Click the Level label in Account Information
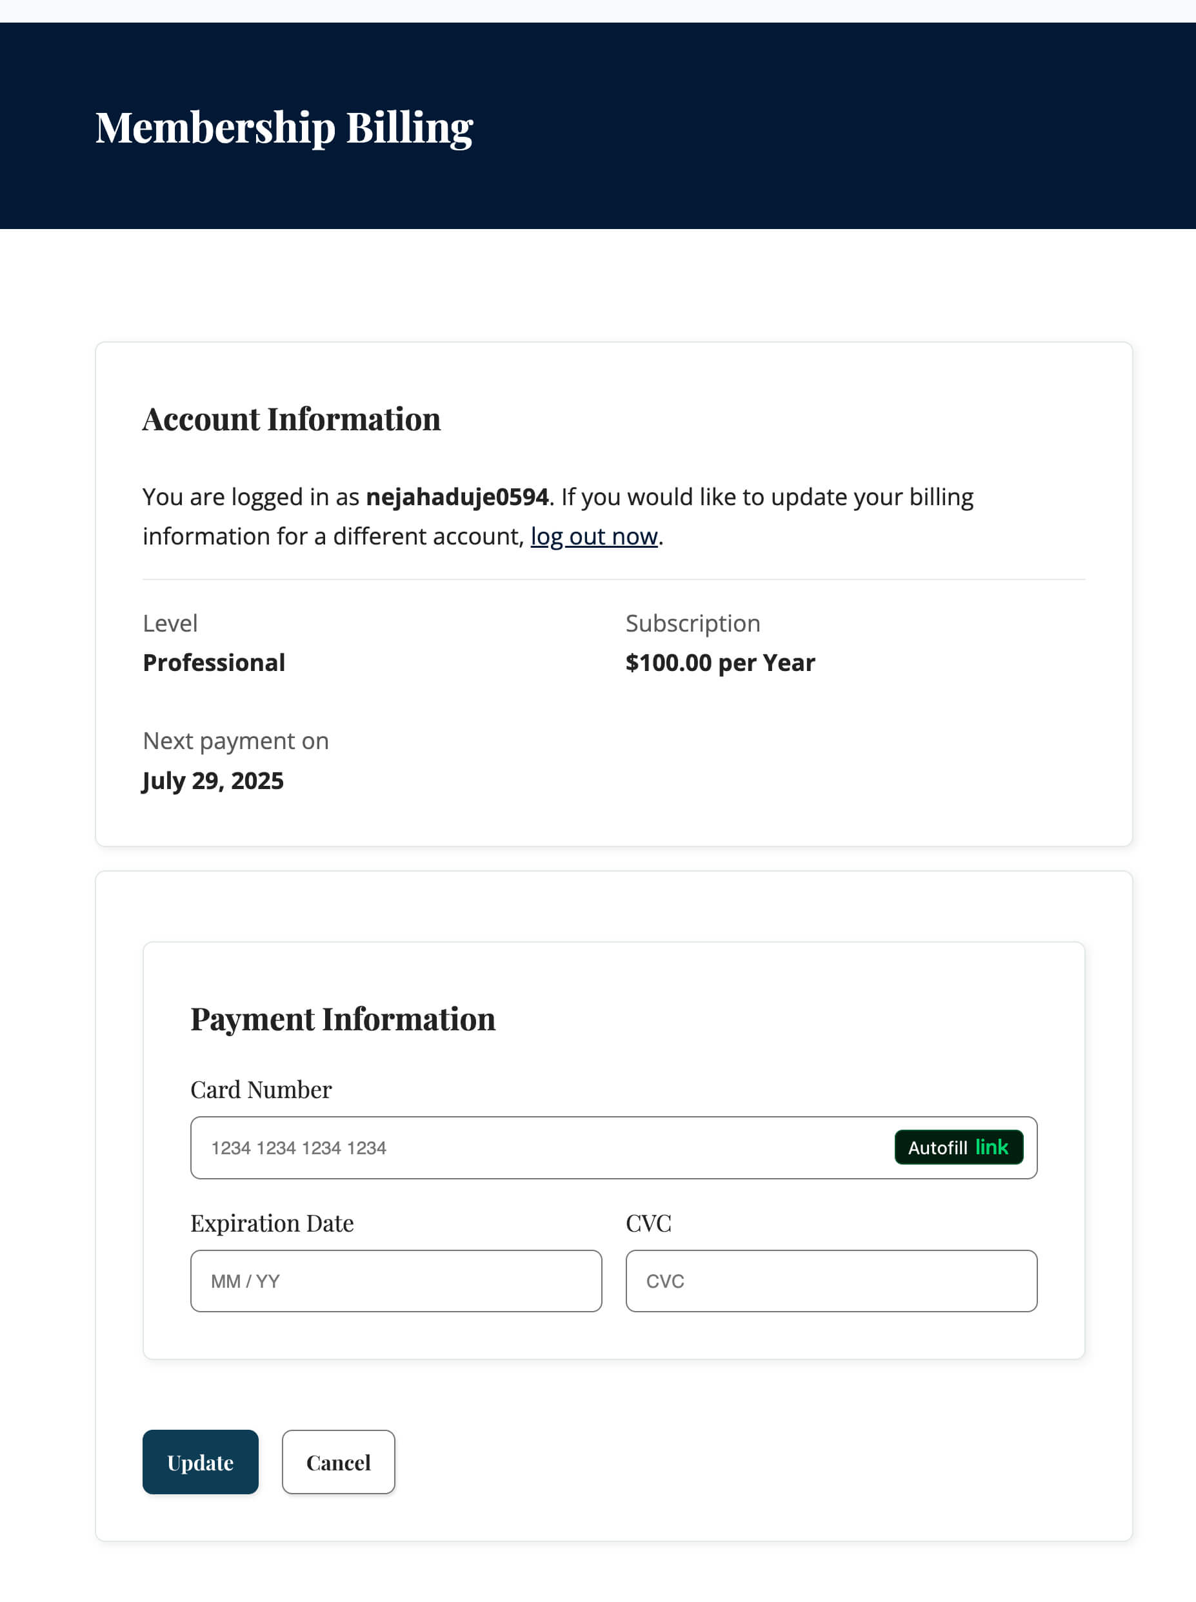The image size is (1196, 1602). tap(170, 623)
